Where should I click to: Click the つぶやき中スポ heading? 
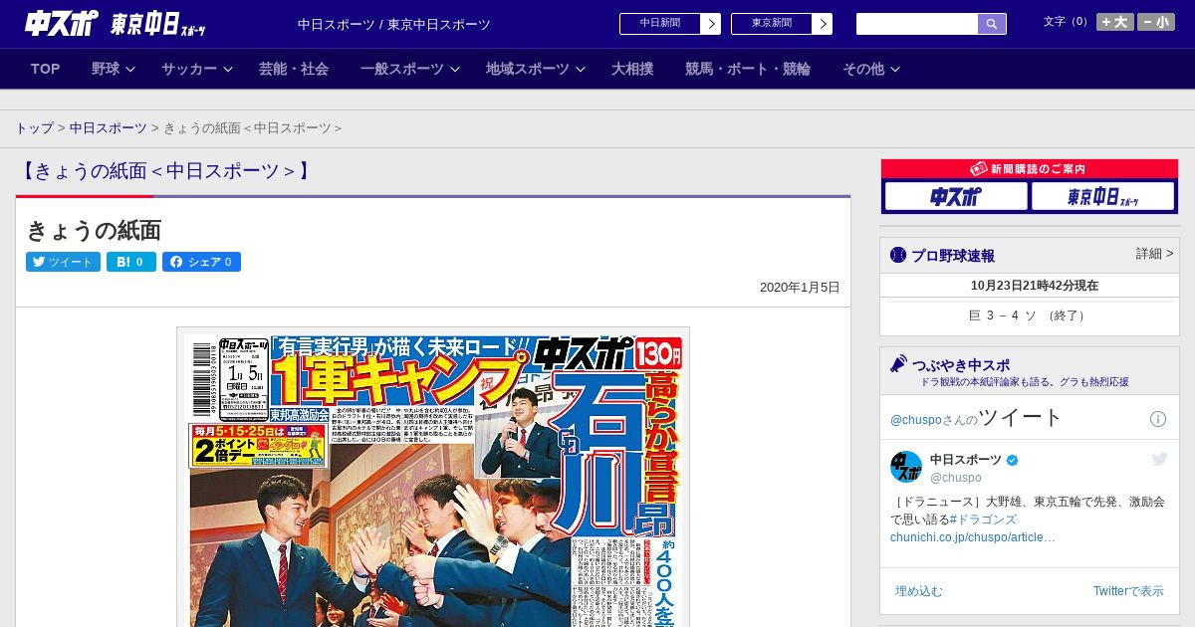pyautogui.click(x=961, y=365)
